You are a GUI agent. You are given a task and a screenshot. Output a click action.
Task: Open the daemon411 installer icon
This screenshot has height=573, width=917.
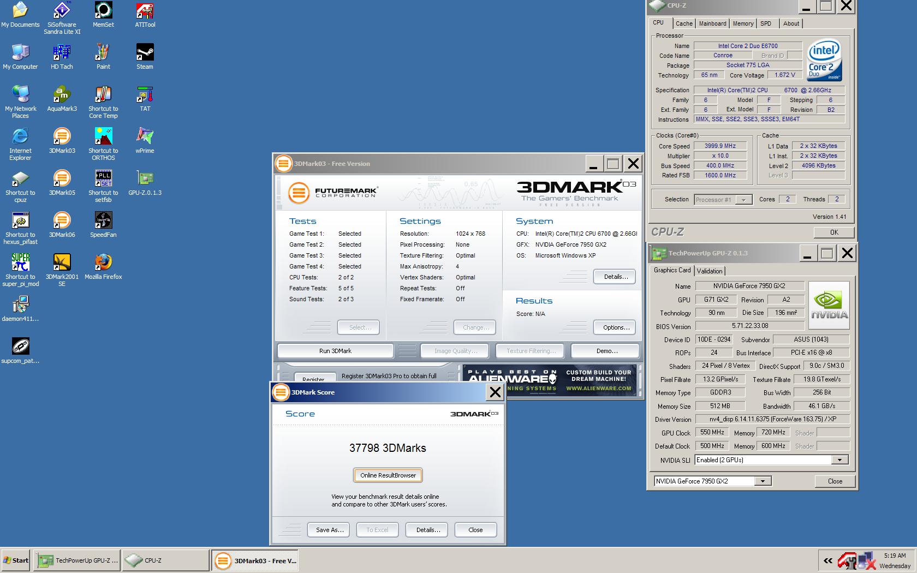20,309
